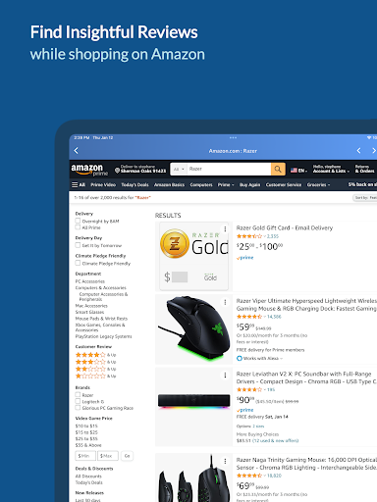The width and height of the screenshot is (377, 502).
Task: Open three-dot menu on Leviathan soundbar
Action: pyautogui.click(x=225, y=376)
